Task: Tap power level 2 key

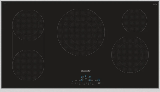Action: click(x=80, y=83)
